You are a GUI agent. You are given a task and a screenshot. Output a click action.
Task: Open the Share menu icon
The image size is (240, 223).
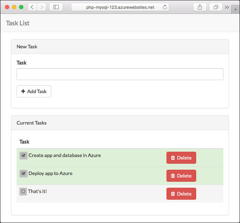(x=200, y=7)
